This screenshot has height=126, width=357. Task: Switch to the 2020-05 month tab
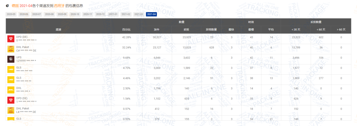tap(11, 14)
